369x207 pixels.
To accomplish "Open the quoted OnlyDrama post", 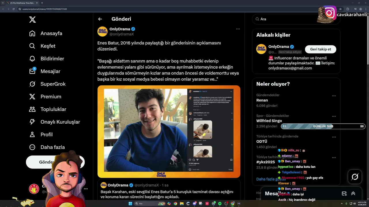I will [169, 190].
